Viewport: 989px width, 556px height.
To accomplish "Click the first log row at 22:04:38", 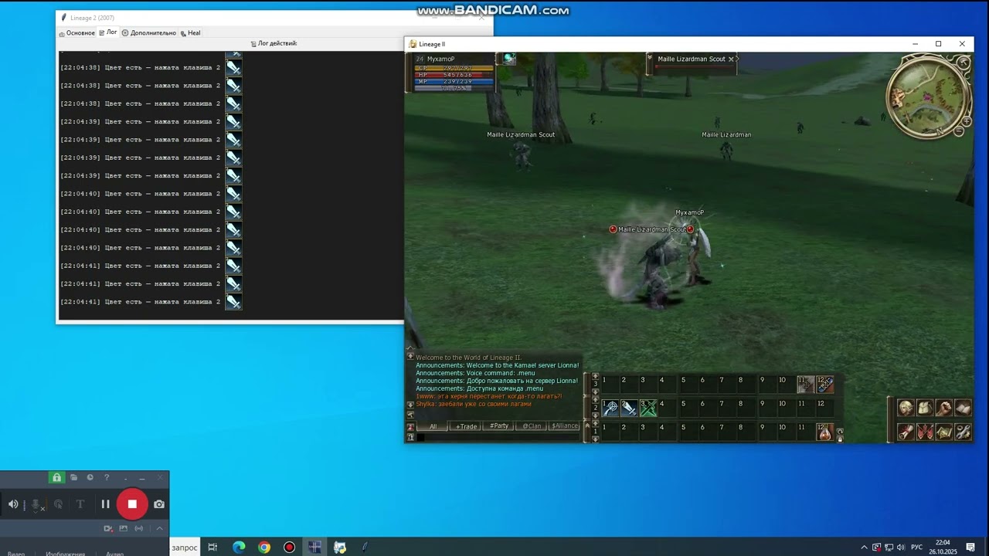I will pos(151,68).
